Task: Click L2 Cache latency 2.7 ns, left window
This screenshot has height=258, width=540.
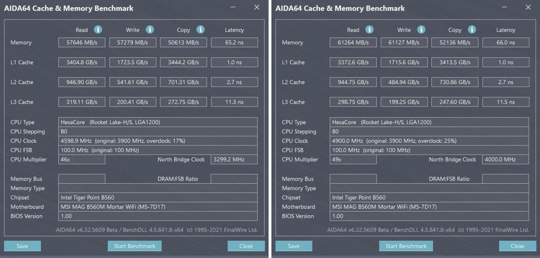Action: [x=234, y=82]
